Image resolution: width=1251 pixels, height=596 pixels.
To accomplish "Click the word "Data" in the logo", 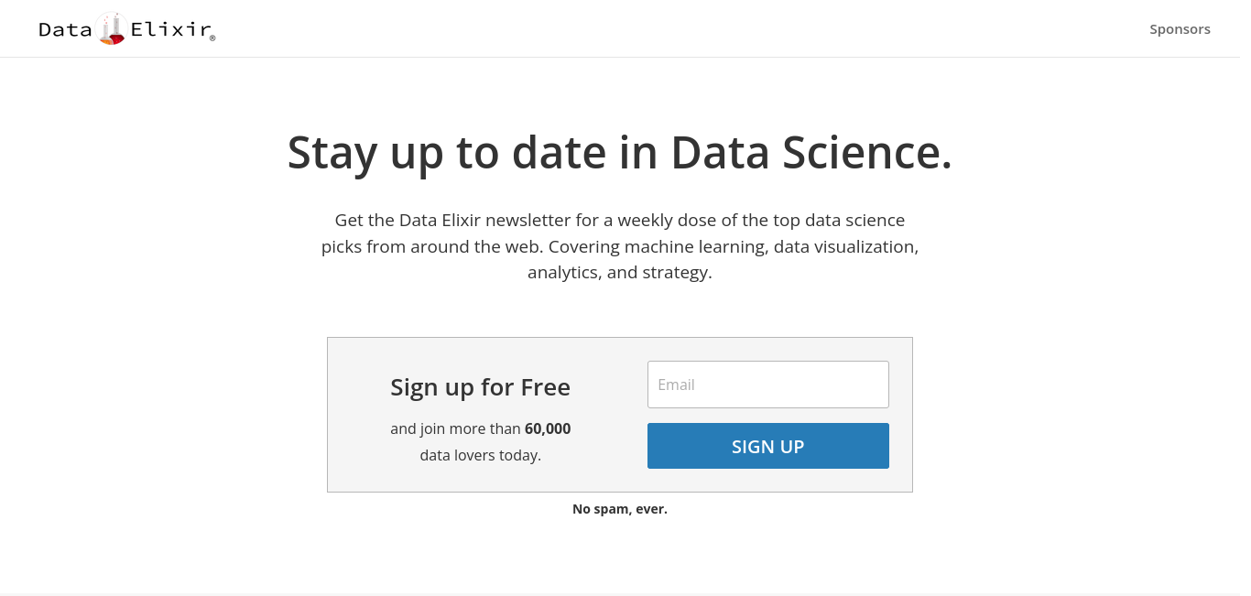I will (x=65, y=29).
